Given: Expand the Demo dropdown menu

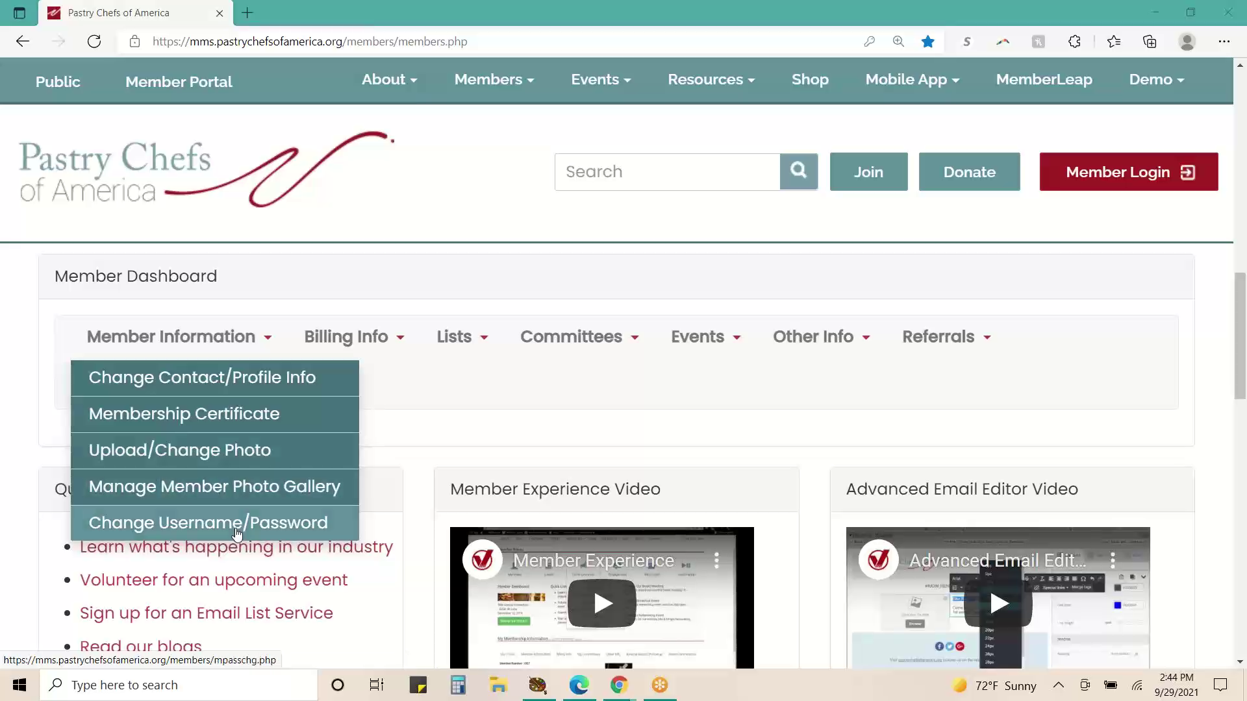Looking at the screenshot, I should click(x=1156, y=79).
